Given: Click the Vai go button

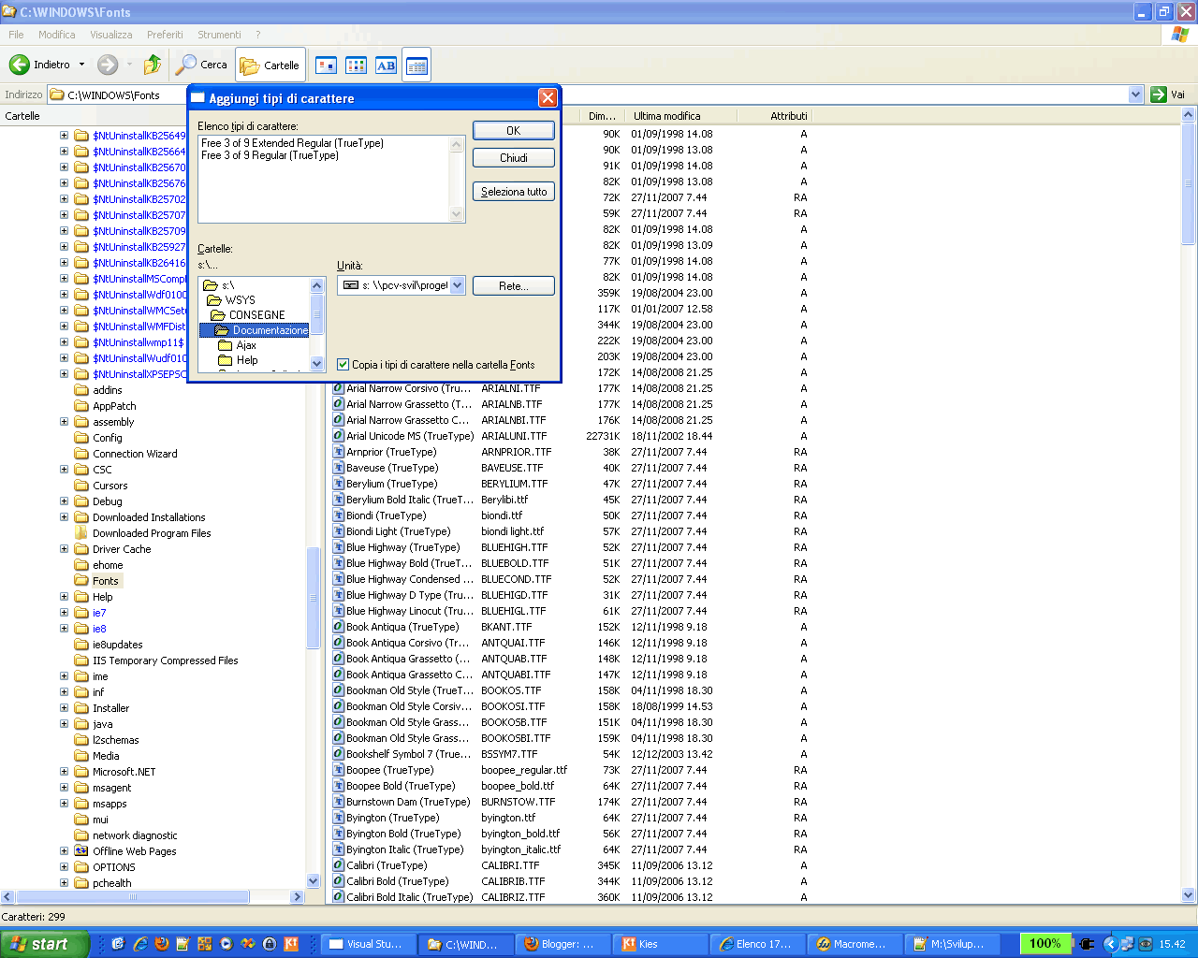Looking at the screenshot, I should point(1168,94).
